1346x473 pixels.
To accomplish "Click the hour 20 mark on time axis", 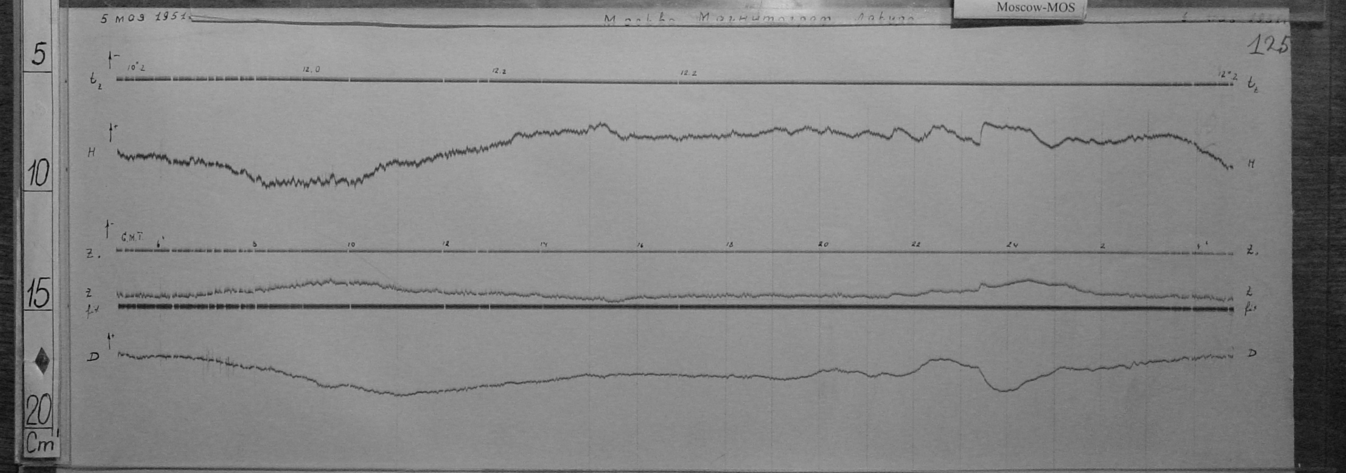I will (823, 245).
